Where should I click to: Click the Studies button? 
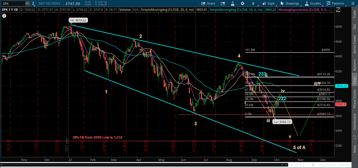click(x=313, y=3)
